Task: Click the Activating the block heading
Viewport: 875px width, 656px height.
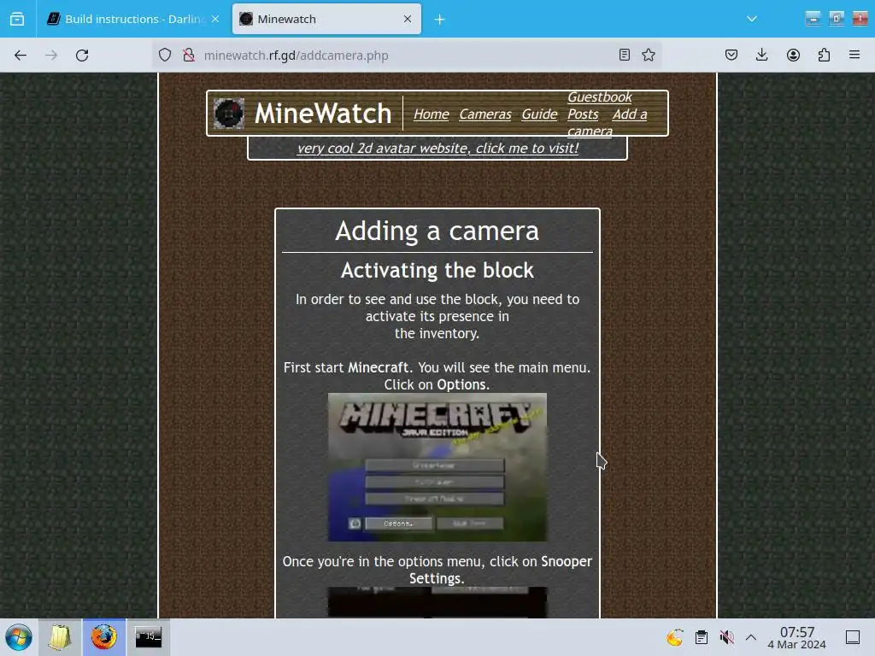Action: 437,271
